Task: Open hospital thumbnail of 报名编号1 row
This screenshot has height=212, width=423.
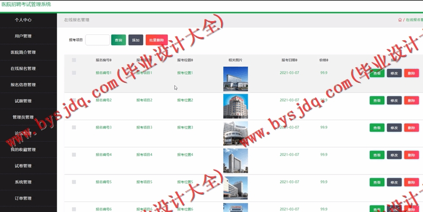Action: tap(235, 79)
